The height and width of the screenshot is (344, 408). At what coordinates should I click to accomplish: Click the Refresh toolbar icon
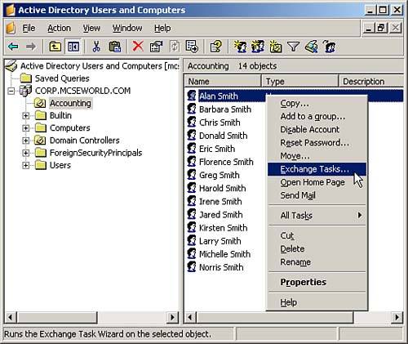(x=175, y=47)
